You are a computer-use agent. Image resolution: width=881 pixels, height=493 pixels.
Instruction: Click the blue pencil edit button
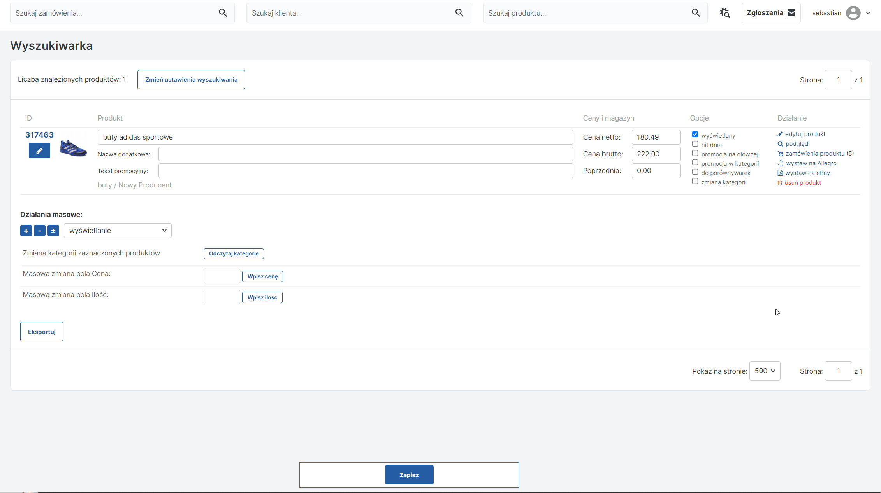click(x=39, y=150)
